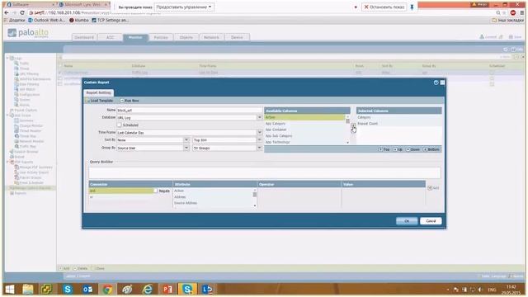Select App Technology in Available Columns
528x297 pixels.
click(x=304, y=142)
